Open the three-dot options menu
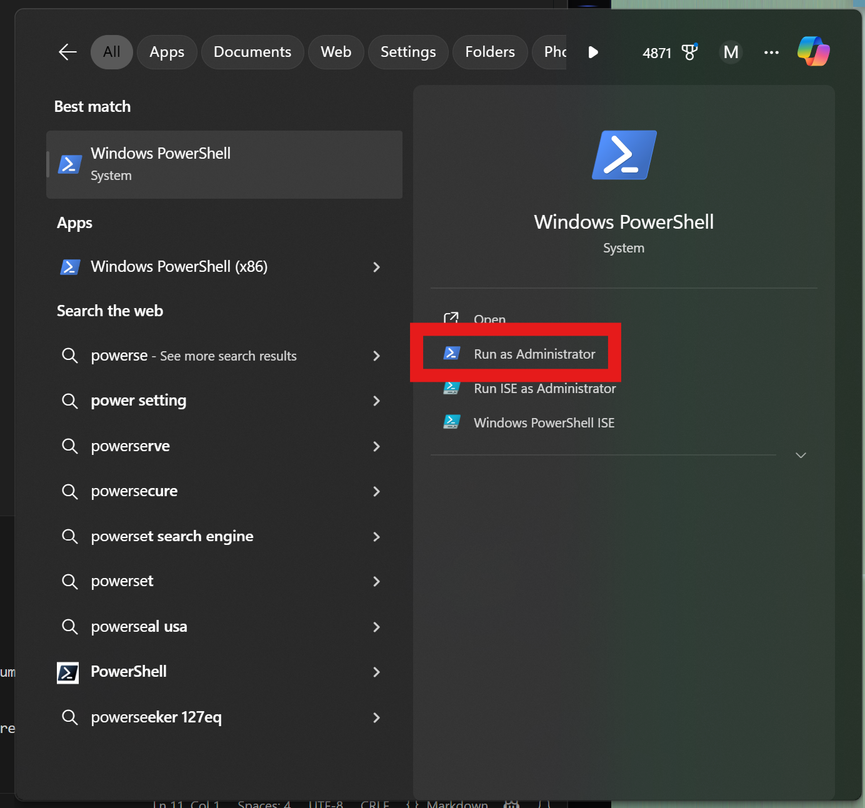This screenshot has height=808, width=865. point(771,52)
